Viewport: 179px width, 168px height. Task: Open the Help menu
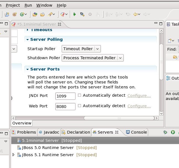[x=61, y=5]
